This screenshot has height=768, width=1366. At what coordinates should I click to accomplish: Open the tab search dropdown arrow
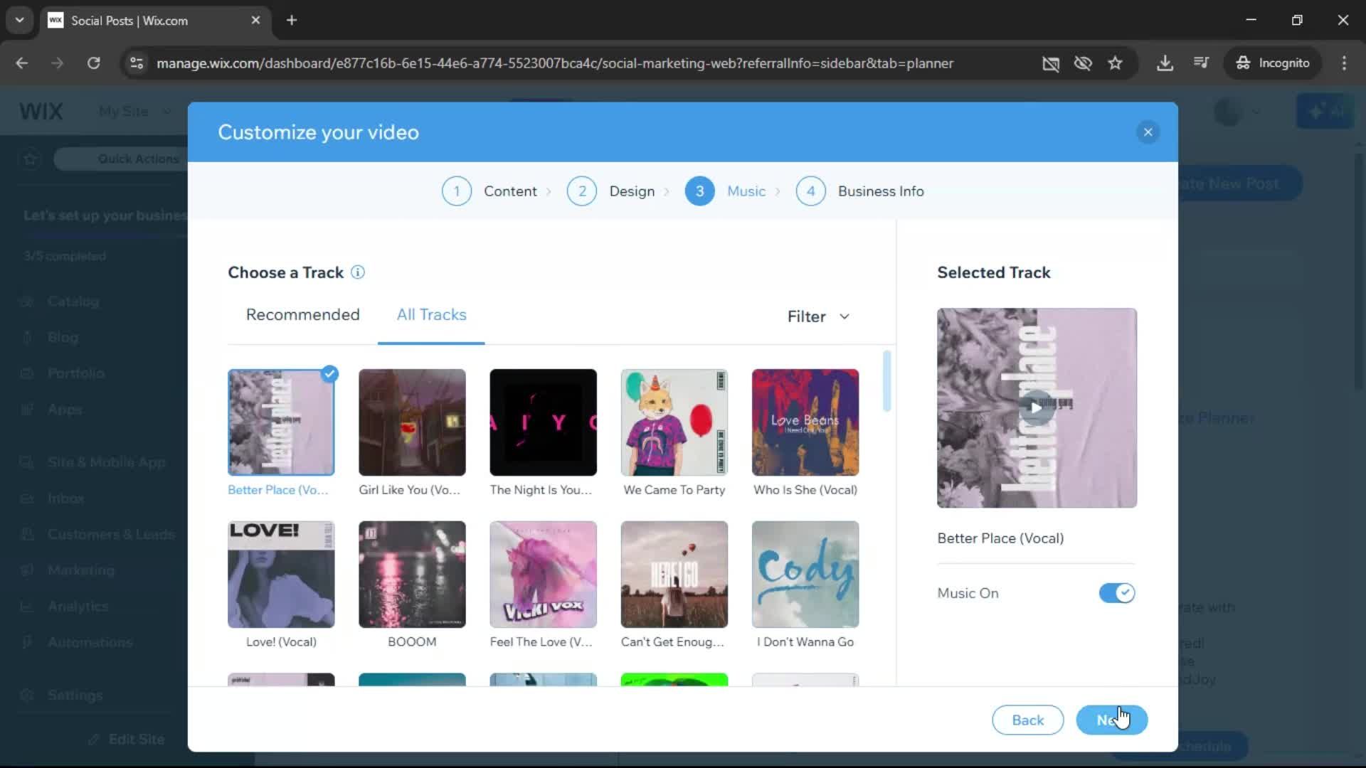(19, 21)
